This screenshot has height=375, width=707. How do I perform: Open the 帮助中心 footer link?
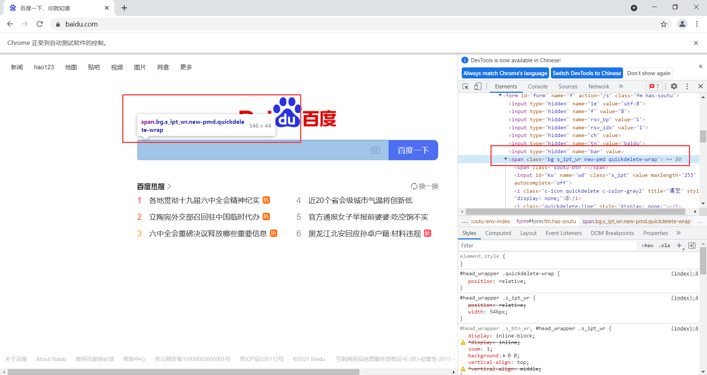tap(134, 359)
